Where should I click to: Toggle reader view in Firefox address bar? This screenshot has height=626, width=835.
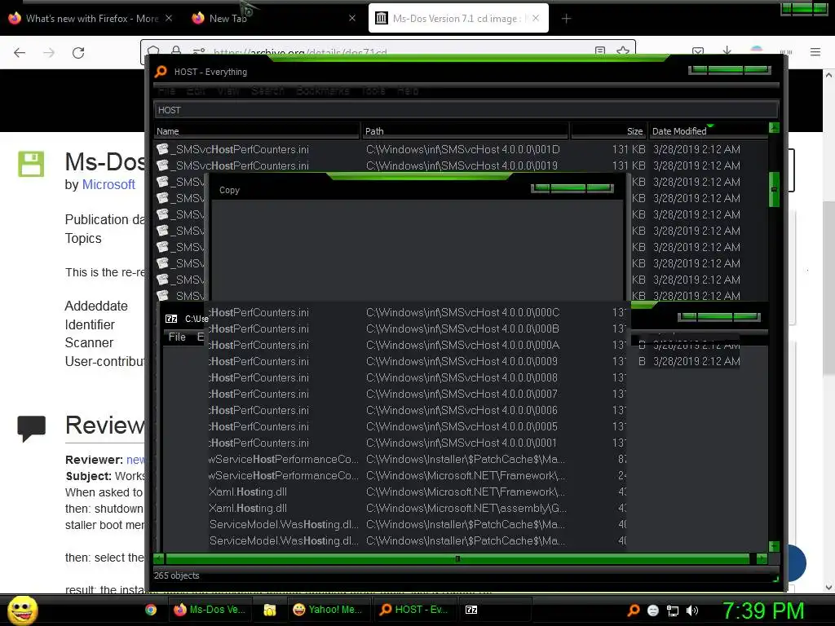[600, 51]
